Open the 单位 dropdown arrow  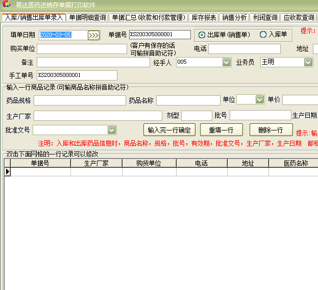pyautogui.click(x=260, y=99)
